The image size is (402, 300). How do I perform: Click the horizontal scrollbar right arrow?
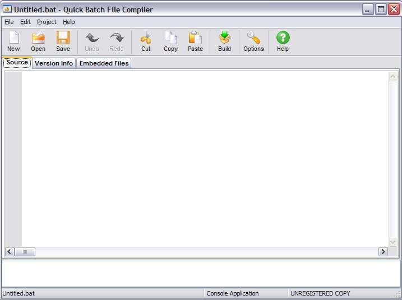click(383, 252)
